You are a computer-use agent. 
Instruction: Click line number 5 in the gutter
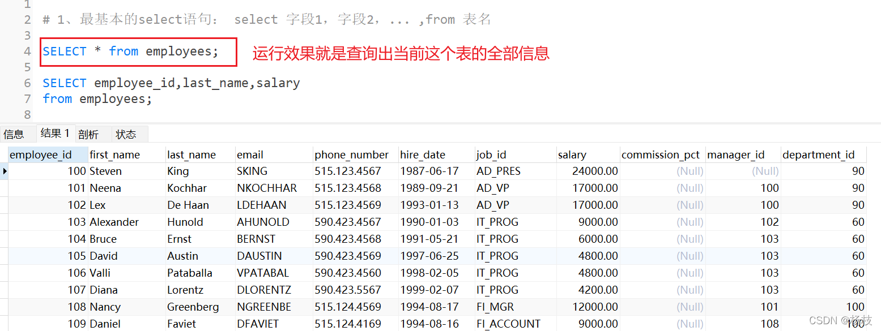[27, 67]
